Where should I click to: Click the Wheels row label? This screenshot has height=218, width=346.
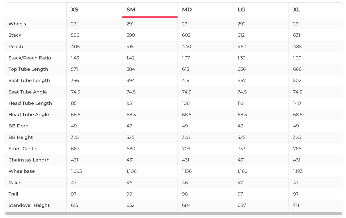17,24
